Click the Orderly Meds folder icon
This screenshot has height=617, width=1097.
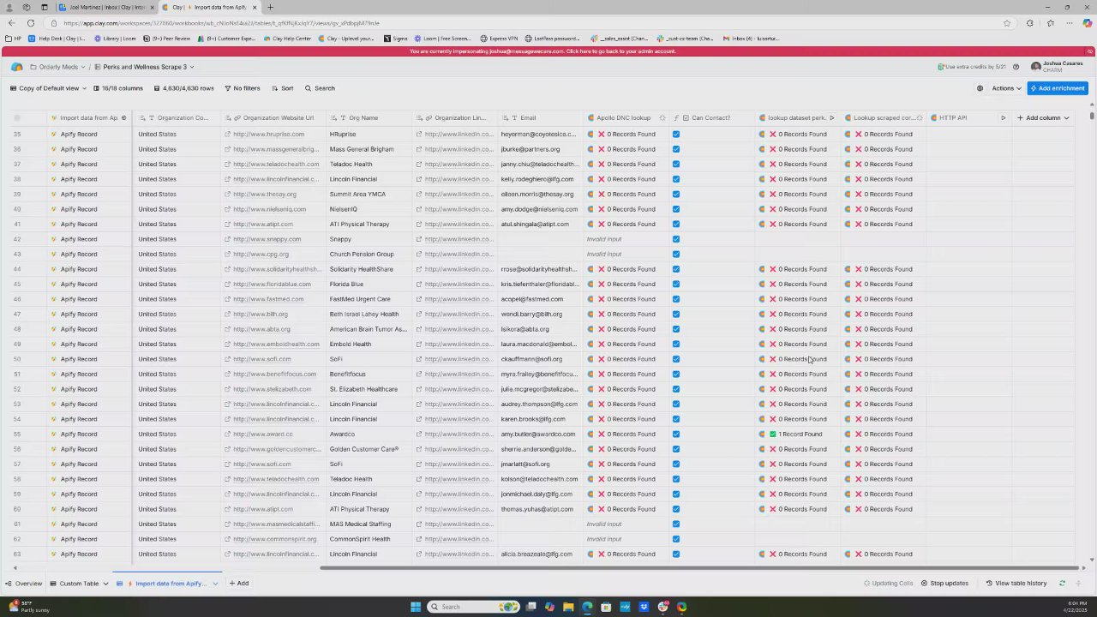coord(33,67)
